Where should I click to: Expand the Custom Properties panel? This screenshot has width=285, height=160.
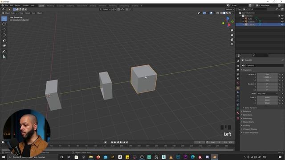(x=250, y=132)
